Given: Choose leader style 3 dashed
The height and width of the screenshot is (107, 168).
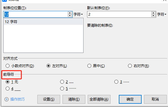Looking at the screenshot, I should pos(116,82).
